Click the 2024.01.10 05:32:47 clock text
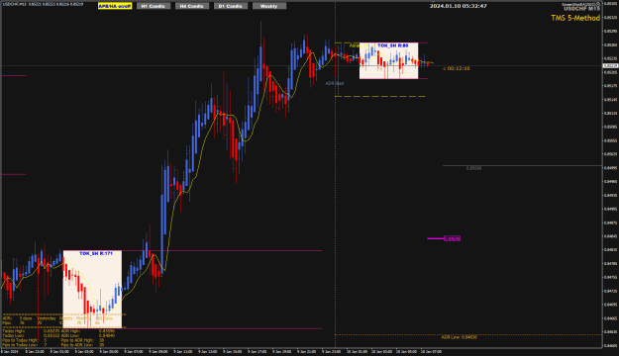Viewport: 619px width, 356px height. coord(458,6)
